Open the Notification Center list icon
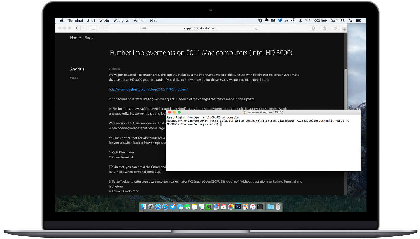The width and height of the screenshot is (420, 239). click(358, 21)
